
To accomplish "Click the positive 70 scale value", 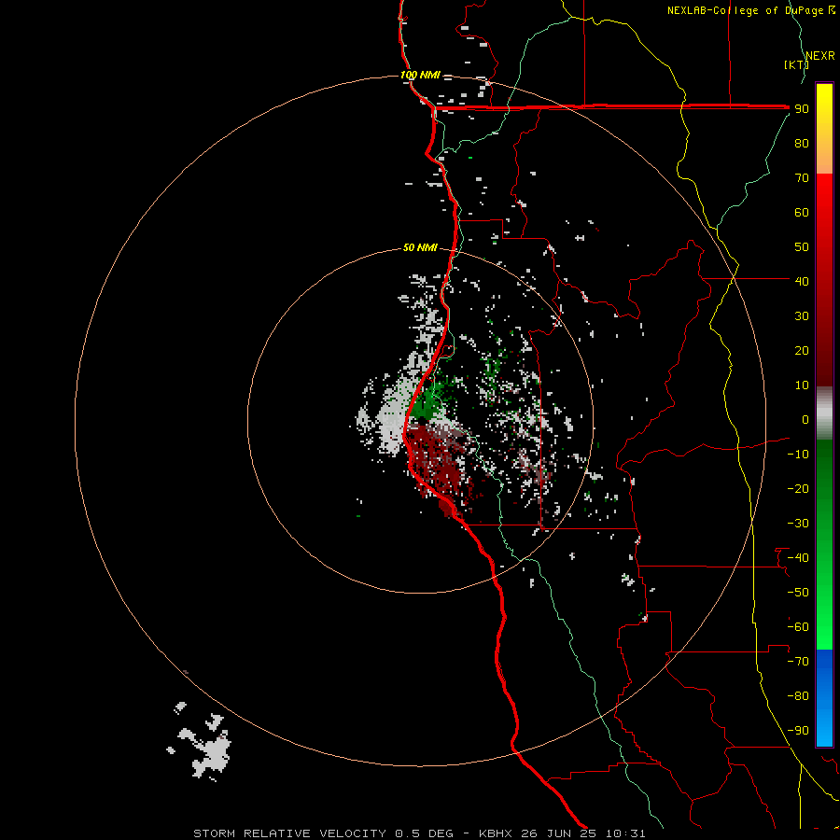I will click(802, 178).
